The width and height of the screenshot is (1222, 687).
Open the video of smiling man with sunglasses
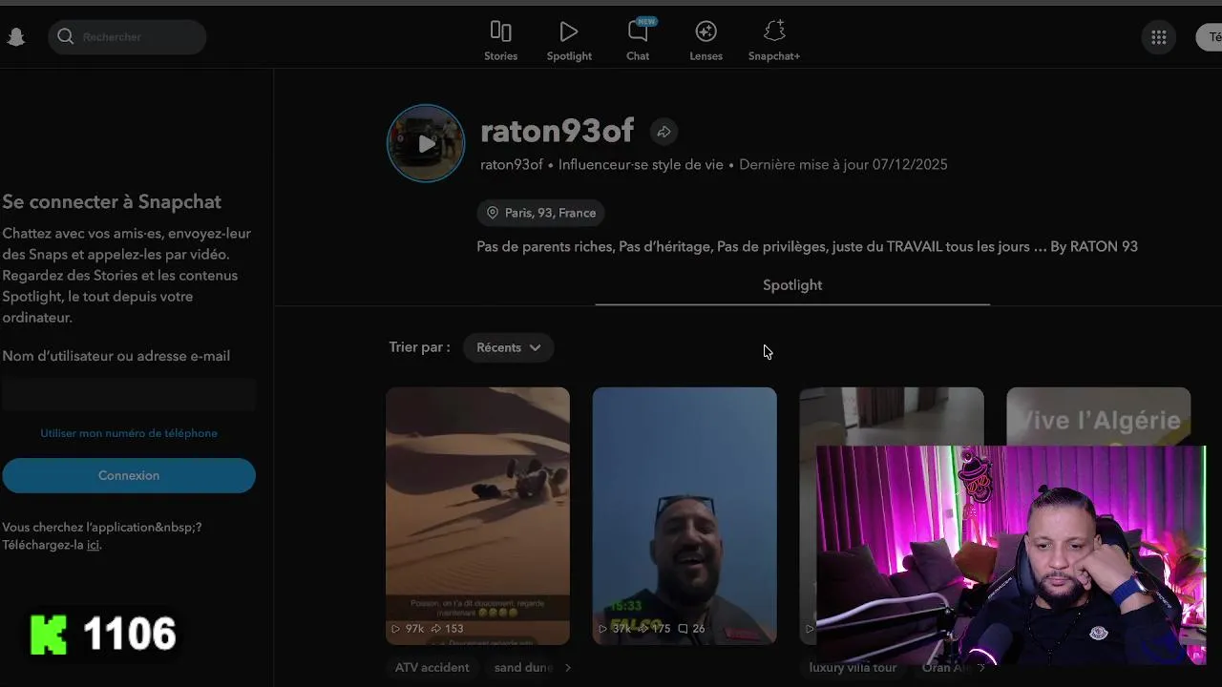(685, 515)
